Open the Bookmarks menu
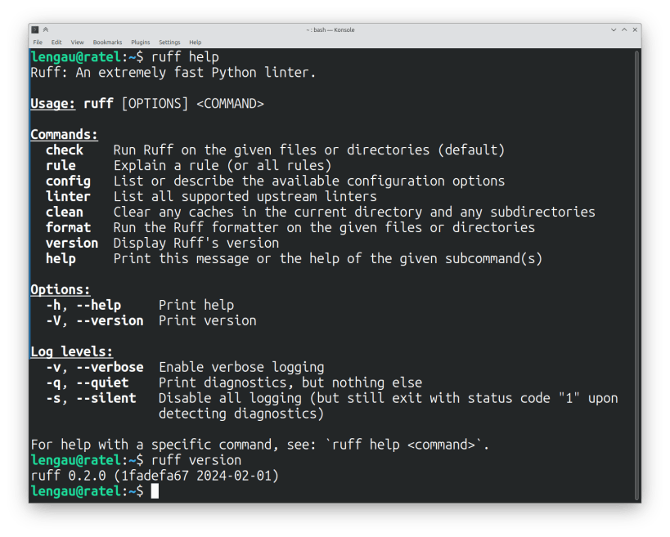Screen dimensions: 670x537 click(x=107, y=43)
